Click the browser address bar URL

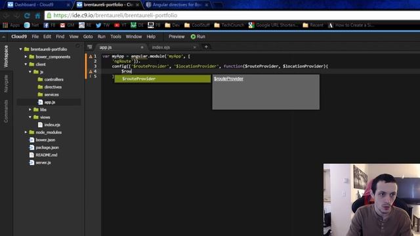(x=115, y=16)
